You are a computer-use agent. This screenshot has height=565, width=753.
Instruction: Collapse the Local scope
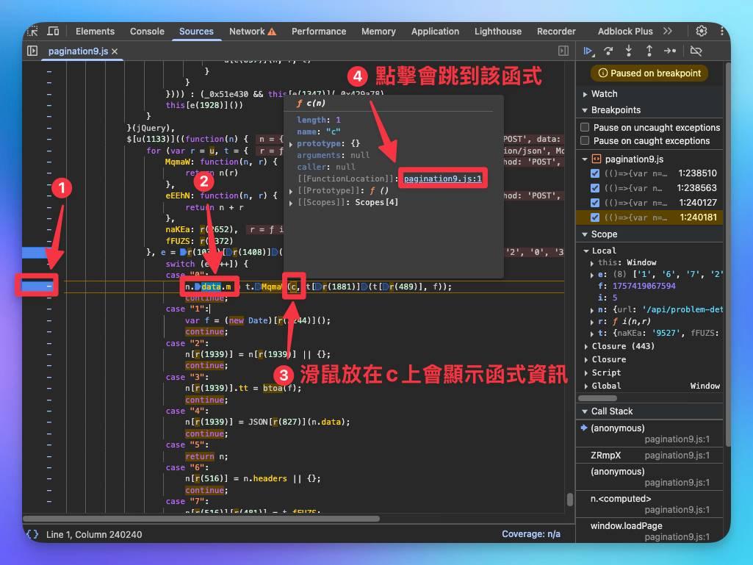tap(586, 251)
